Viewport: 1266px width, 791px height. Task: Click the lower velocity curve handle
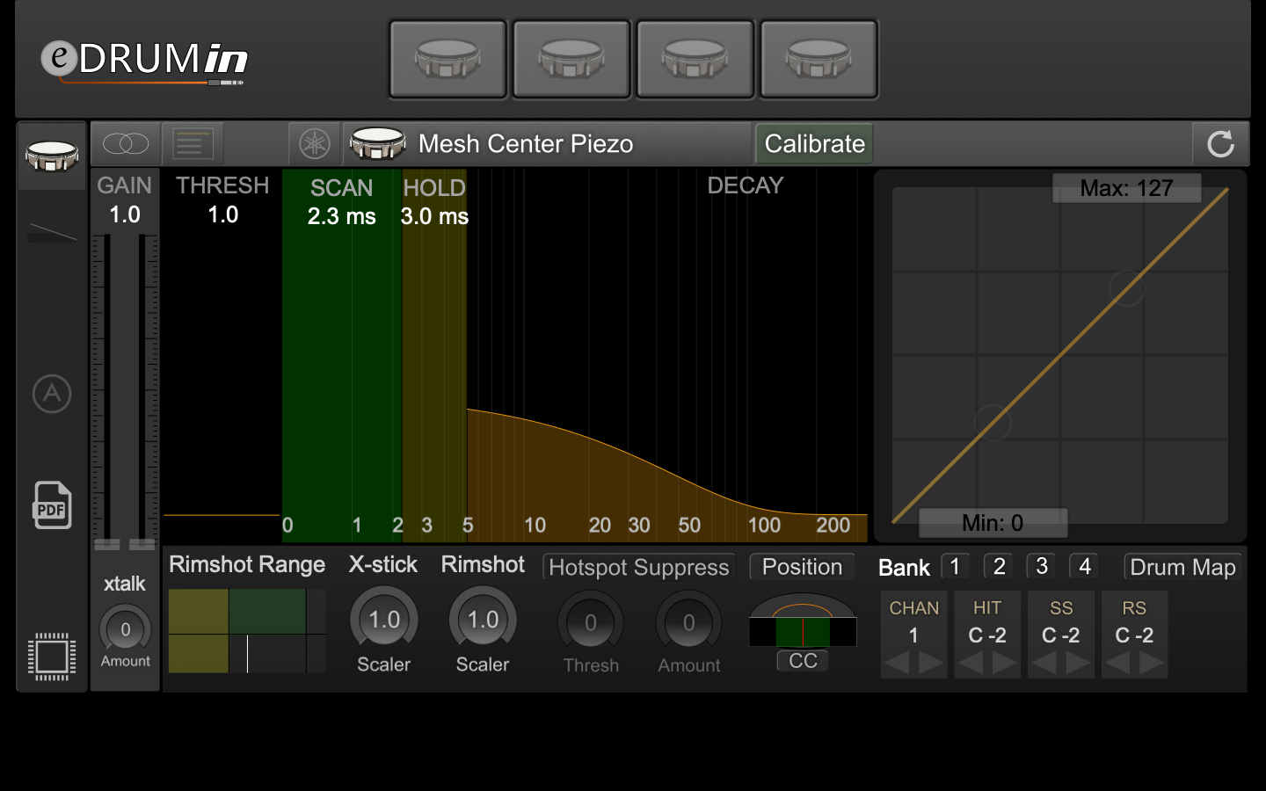(x=993, y=422)
